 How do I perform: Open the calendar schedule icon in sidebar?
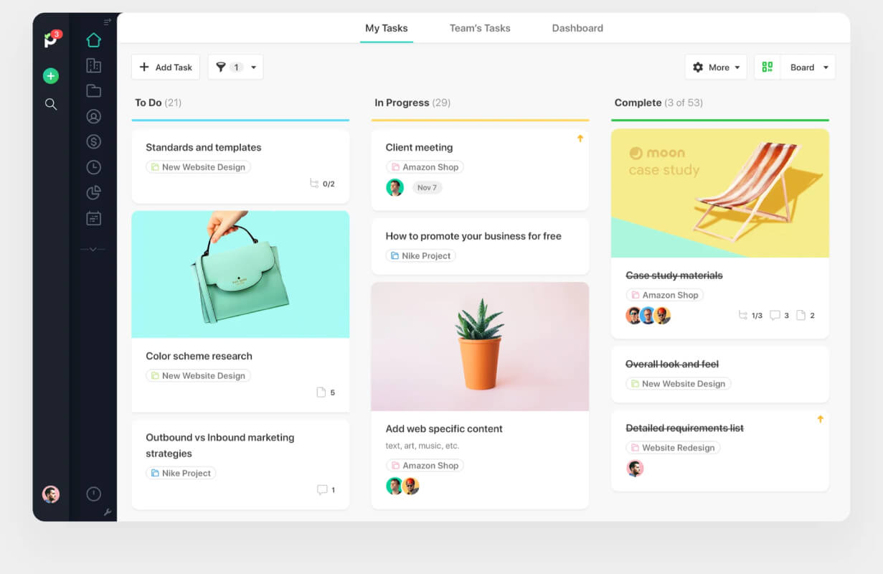pyautogui.click(x=93, y=218)
